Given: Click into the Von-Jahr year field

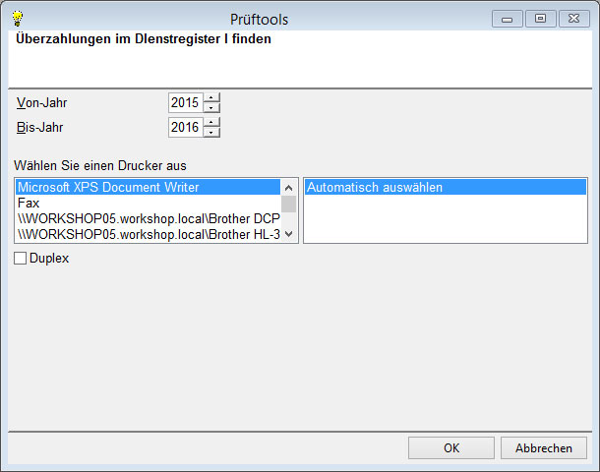Looking at the screenshot, I should 185,102.
